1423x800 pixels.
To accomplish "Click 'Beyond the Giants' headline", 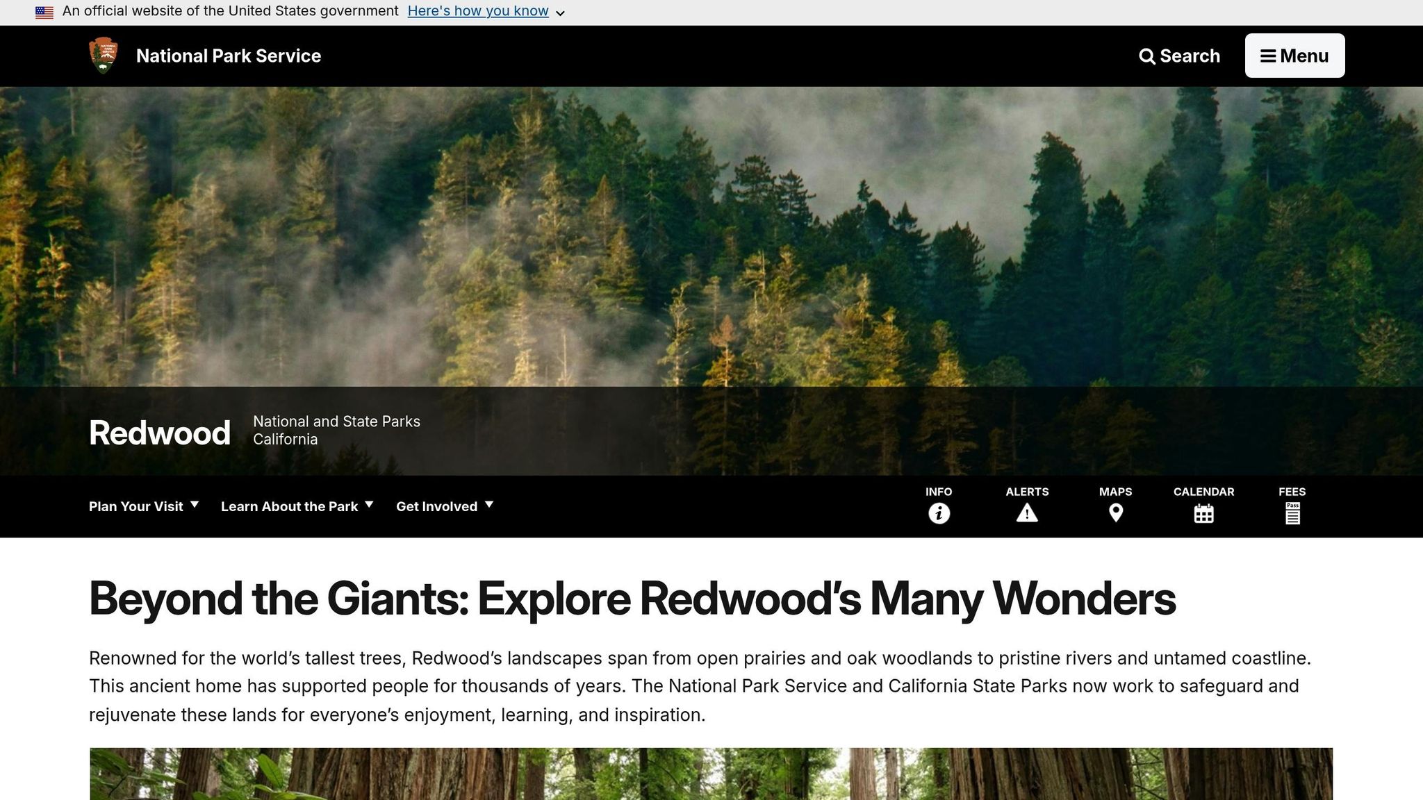I will pos(632,599).
